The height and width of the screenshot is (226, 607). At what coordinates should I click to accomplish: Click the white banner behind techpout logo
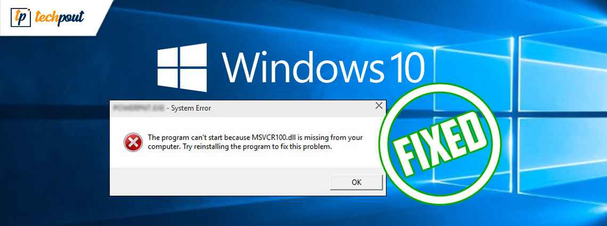click(x=51, y=18)
